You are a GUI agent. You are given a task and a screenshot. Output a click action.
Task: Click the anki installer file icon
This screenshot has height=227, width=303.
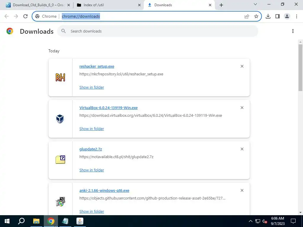tap(60, 202)
